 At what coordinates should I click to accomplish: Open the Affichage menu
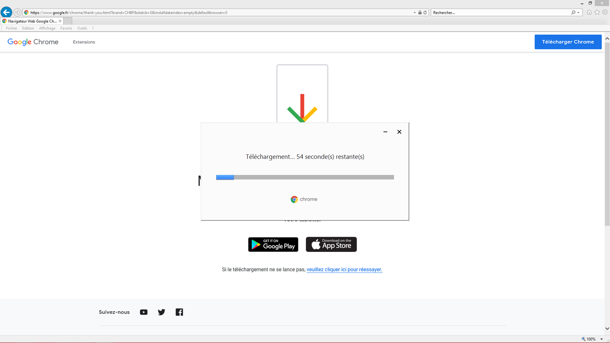47,28
